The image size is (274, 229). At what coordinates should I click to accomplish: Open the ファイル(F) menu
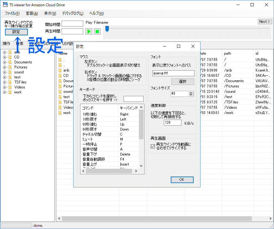(12, 13)
